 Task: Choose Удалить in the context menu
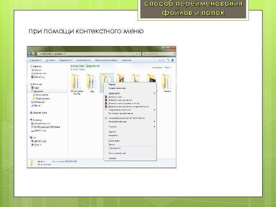tap(130, 145)
